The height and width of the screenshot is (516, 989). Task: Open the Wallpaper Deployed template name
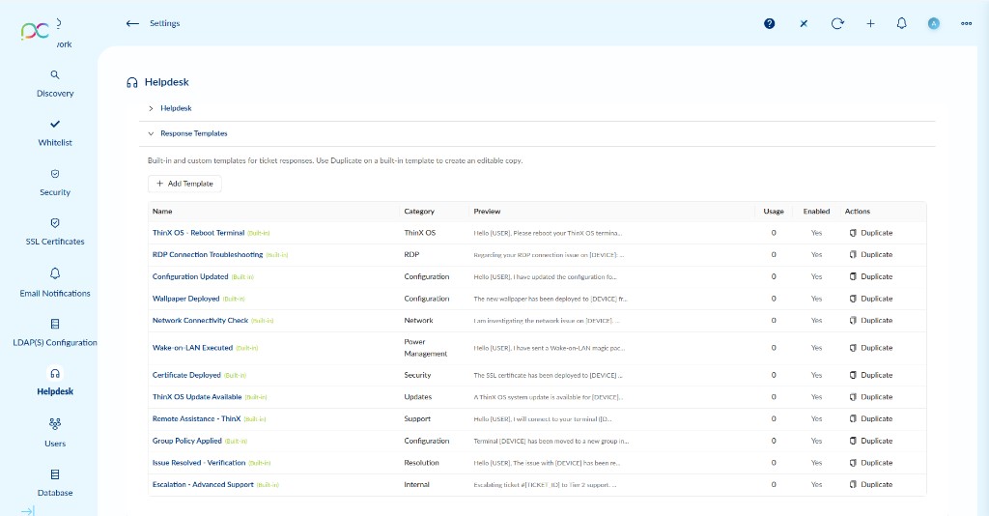tap(185, 299)
